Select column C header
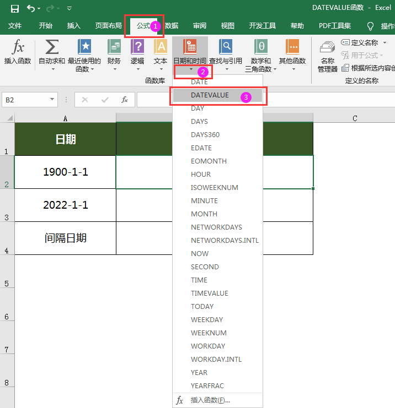The image size is (395, 408). (x=355, y=118)
